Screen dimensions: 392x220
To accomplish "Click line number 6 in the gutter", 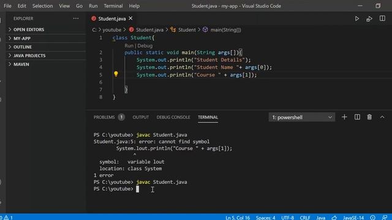I will pyautogui.click(x=100, y=82).
